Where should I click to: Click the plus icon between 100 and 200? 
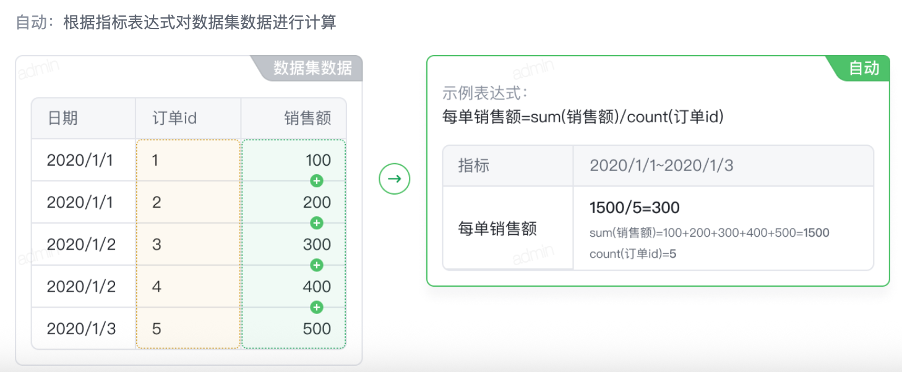(317, 181)
